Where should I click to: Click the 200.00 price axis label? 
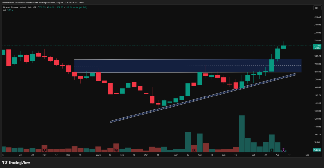coord(318,56)
